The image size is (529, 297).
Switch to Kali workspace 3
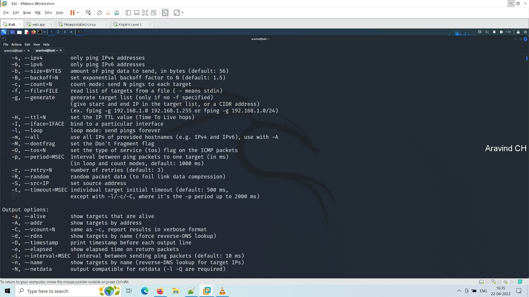[x=64, y=32]
